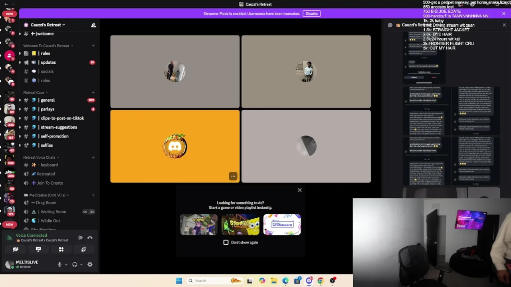
Task: Disable Streamer Mode from the banner
Action: click(x=311, y=14)
